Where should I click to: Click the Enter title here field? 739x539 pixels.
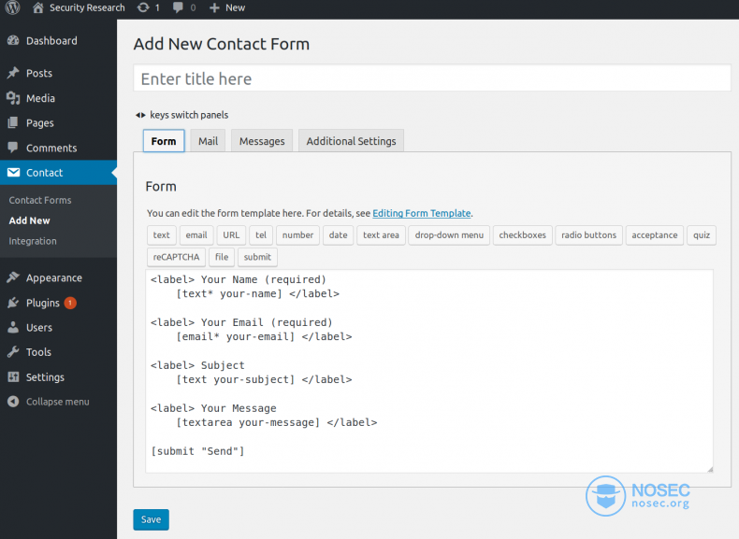[x=432, y=78]
